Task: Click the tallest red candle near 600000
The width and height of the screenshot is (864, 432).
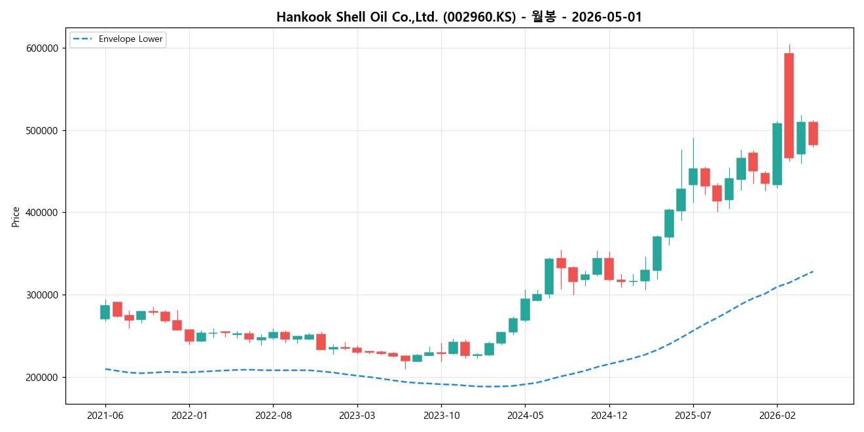Action: pyautogui.click(x=789, y=105)
